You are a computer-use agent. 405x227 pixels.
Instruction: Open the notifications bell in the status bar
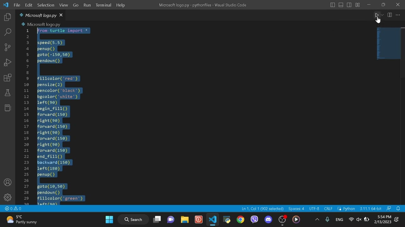click(x=398, y=208)
